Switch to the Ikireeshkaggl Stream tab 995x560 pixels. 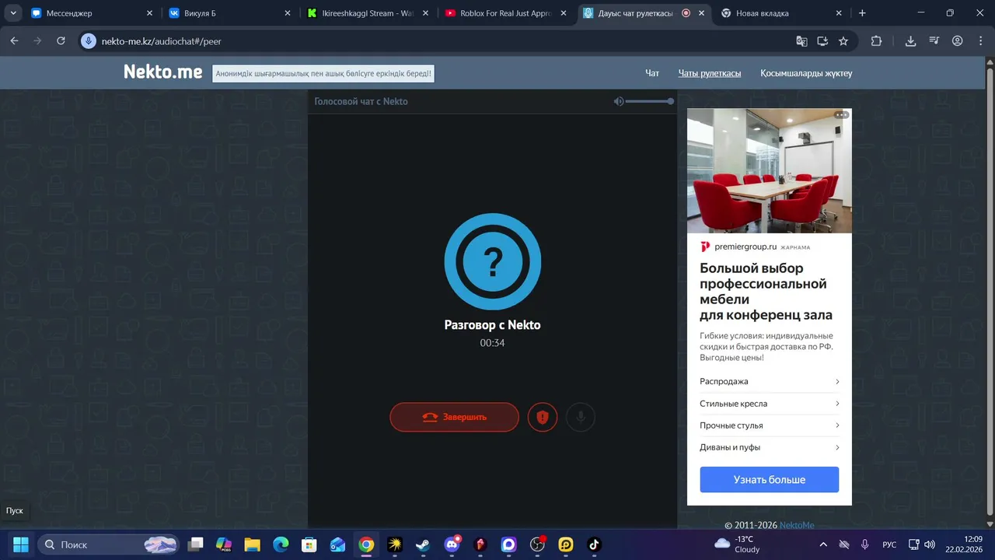tap(368, 13)
